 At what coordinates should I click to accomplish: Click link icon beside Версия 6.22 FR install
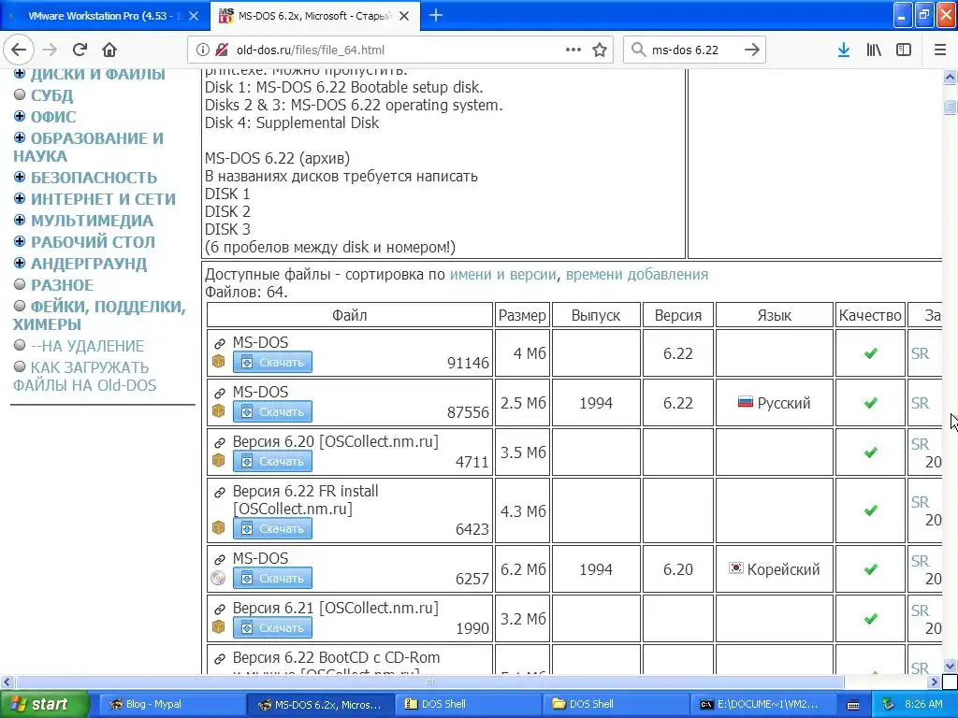219,492
